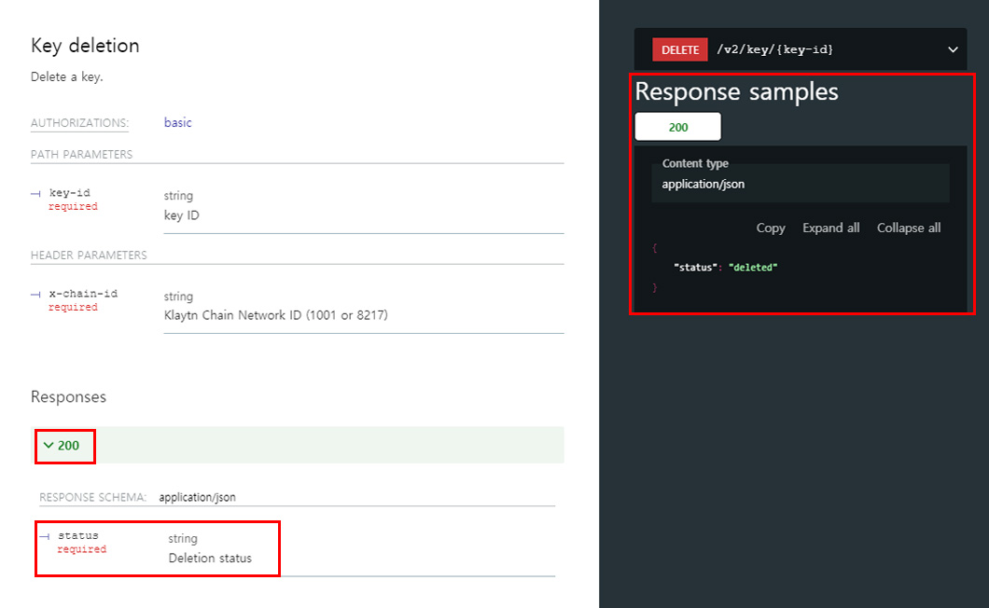
Task: Click the RESPONSE SCHEMA label
Action: point(92,498)
